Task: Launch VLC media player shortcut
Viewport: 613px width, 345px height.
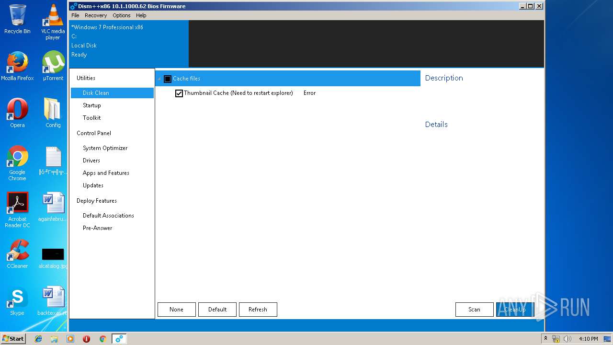Action: pos(53,22)
